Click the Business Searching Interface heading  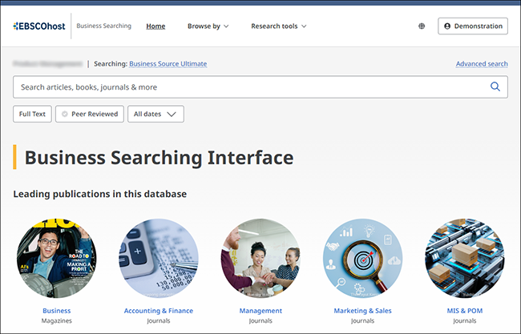160,157
